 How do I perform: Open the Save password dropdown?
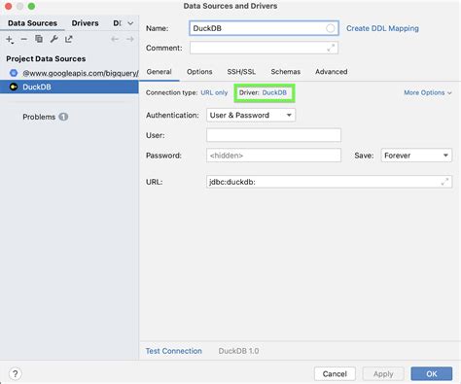click(x=416, y=156)
